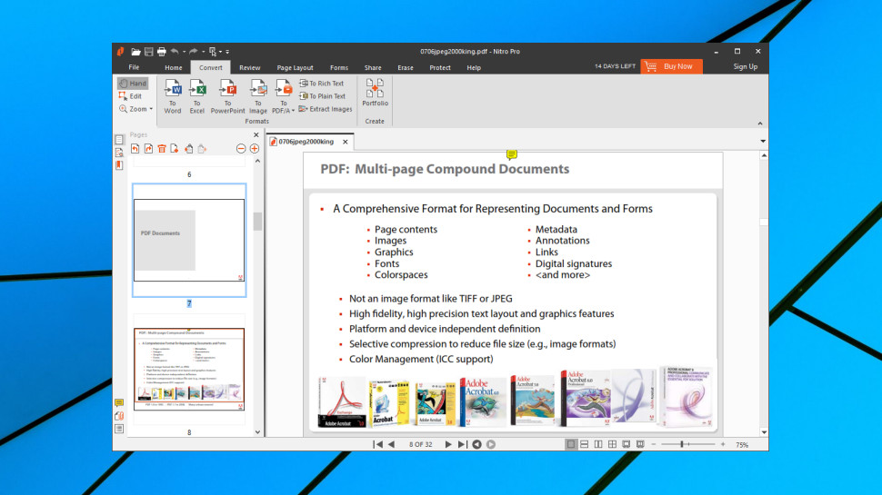The height and width of the screenshot is (495, 882).
Task: Select Single page view mode
Action: [571, 444]
